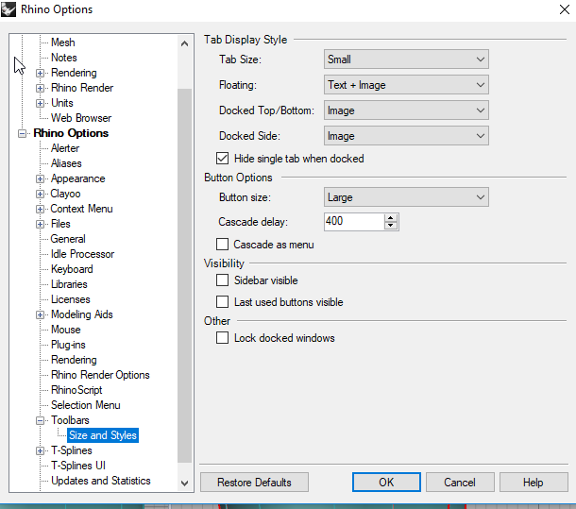Select Modeling Aids in the options tree
This screenshot has height=509, width=576.
pyautogui.click(x=81, y=314)
